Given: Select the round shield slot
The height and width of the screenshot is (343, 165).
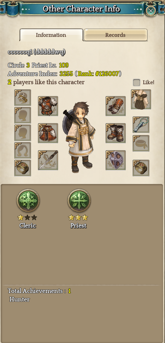Looking at the screenshot, I should click(116, 160).
